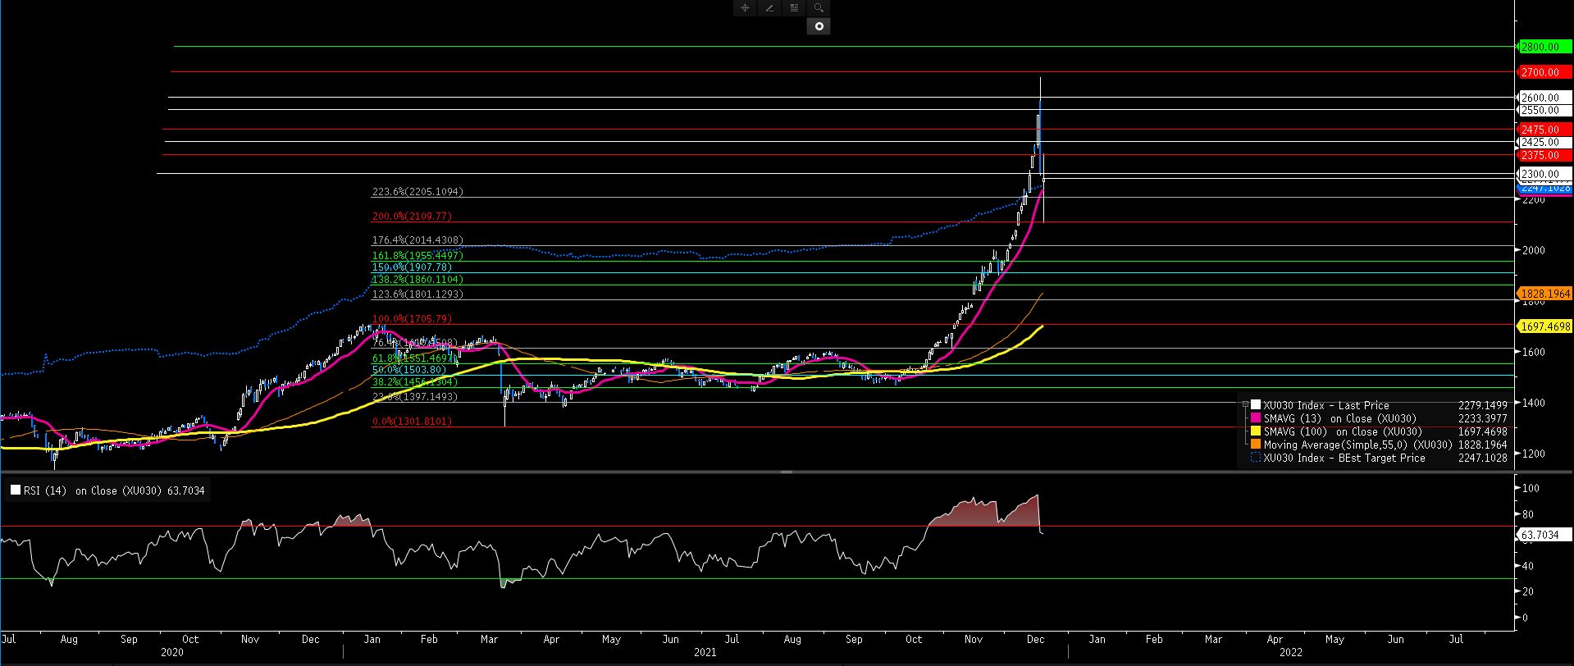Click the orange Moving Average color swatch
Viewport: 1574px width, 666px height.
1256,445
